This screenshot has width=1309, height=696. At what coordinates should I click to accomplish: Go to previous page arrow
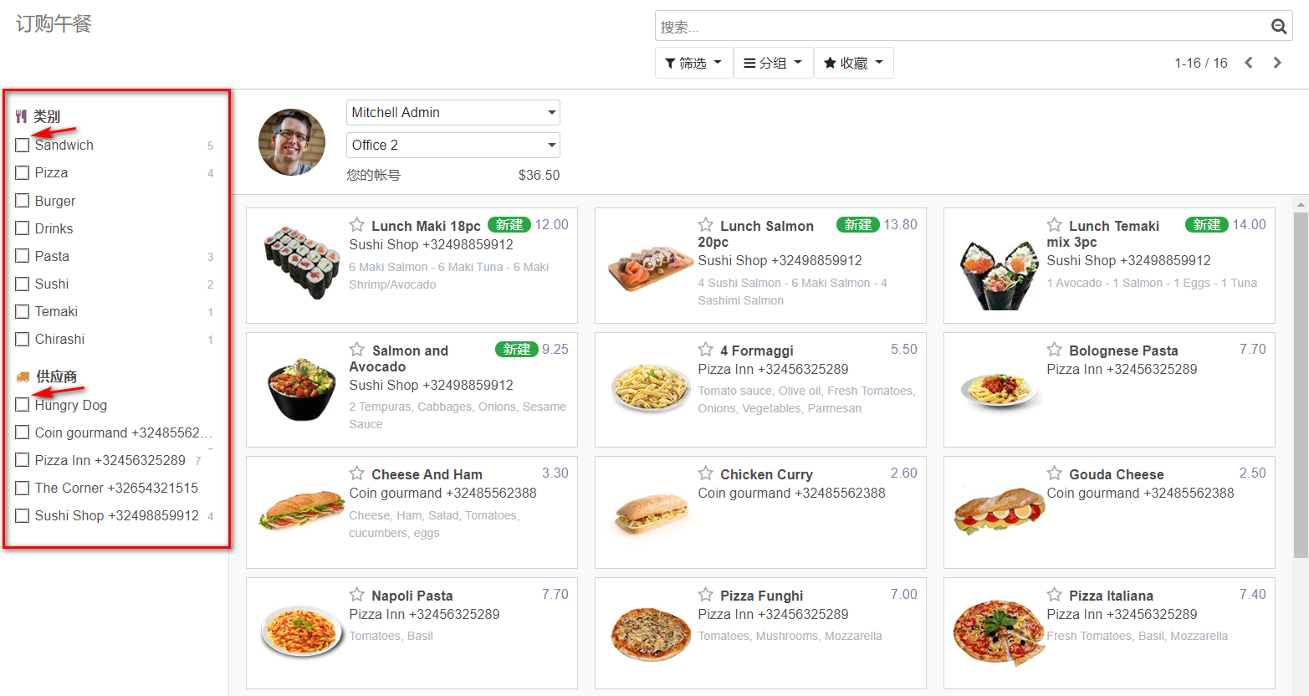[1248, 63]
